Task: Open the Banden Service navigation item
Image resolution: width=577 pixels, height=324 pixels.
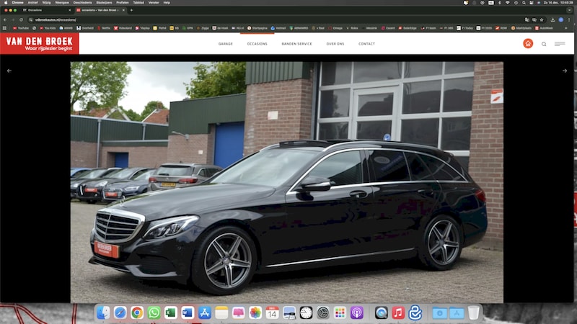Action: tap(297, 44)
